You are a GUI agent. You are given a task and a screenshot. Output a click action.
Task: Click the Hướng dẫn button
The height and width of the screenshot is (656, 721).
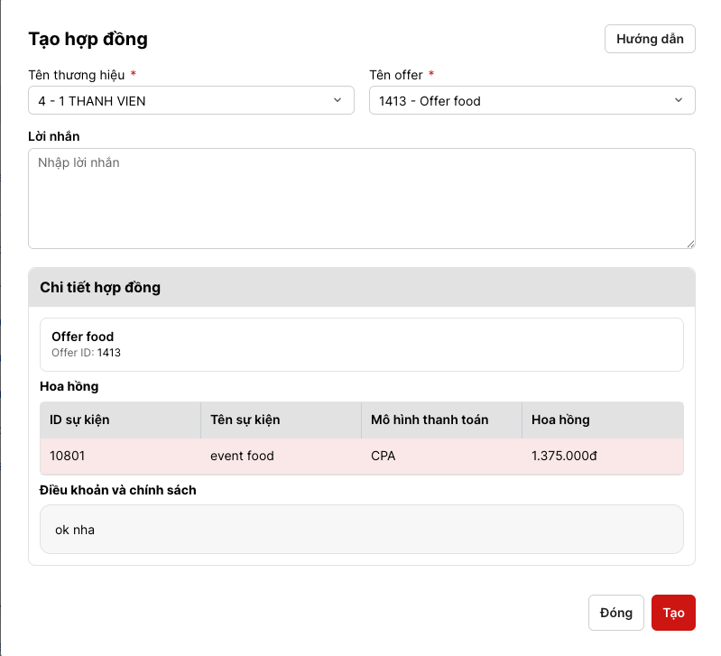pos(650,39)
